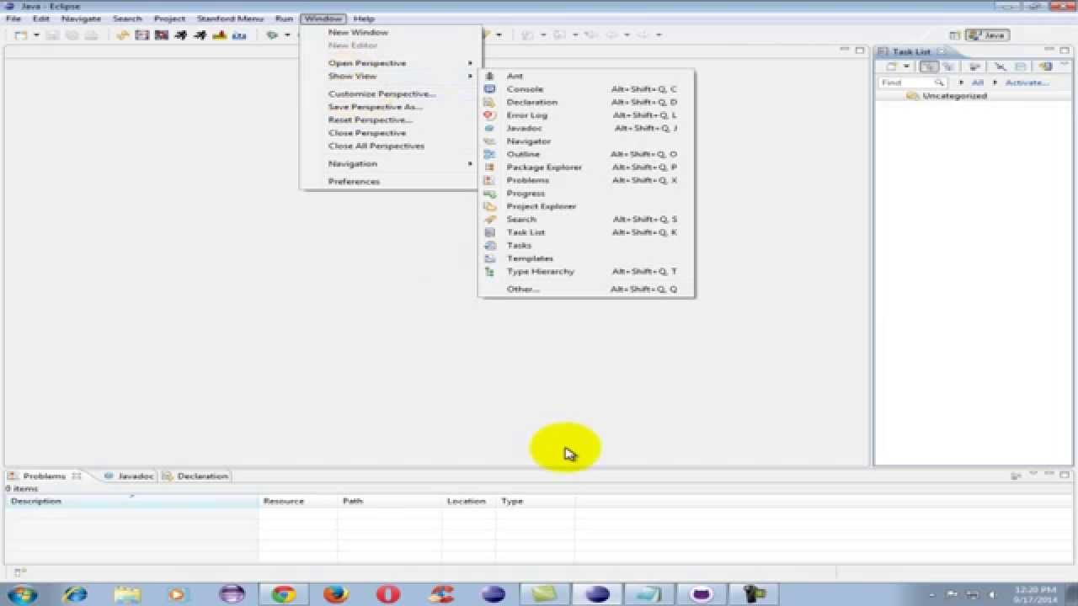1078x606 pixels.
Task: Open Preferences from the Window menu
Action: click(392, 181)
